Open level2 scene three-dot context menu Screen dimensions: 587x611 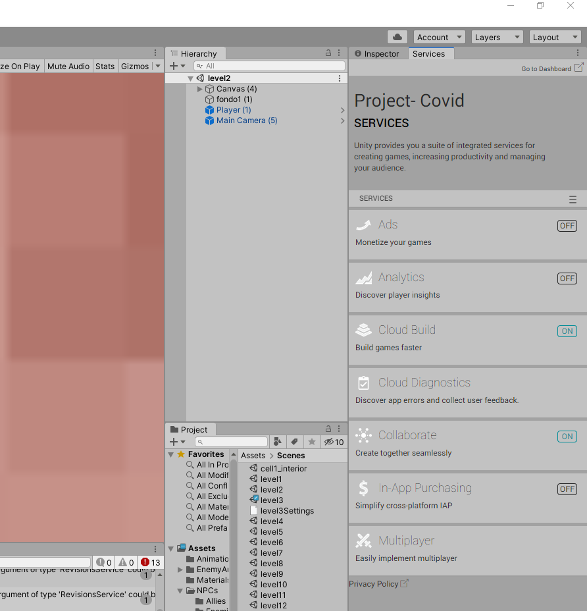[x=340, y=78]
